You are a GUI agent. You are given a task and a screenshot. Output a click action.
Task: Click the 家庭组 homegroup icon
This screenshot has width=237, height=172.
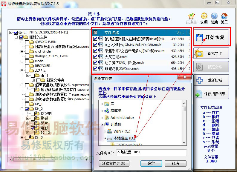[107, 111]
